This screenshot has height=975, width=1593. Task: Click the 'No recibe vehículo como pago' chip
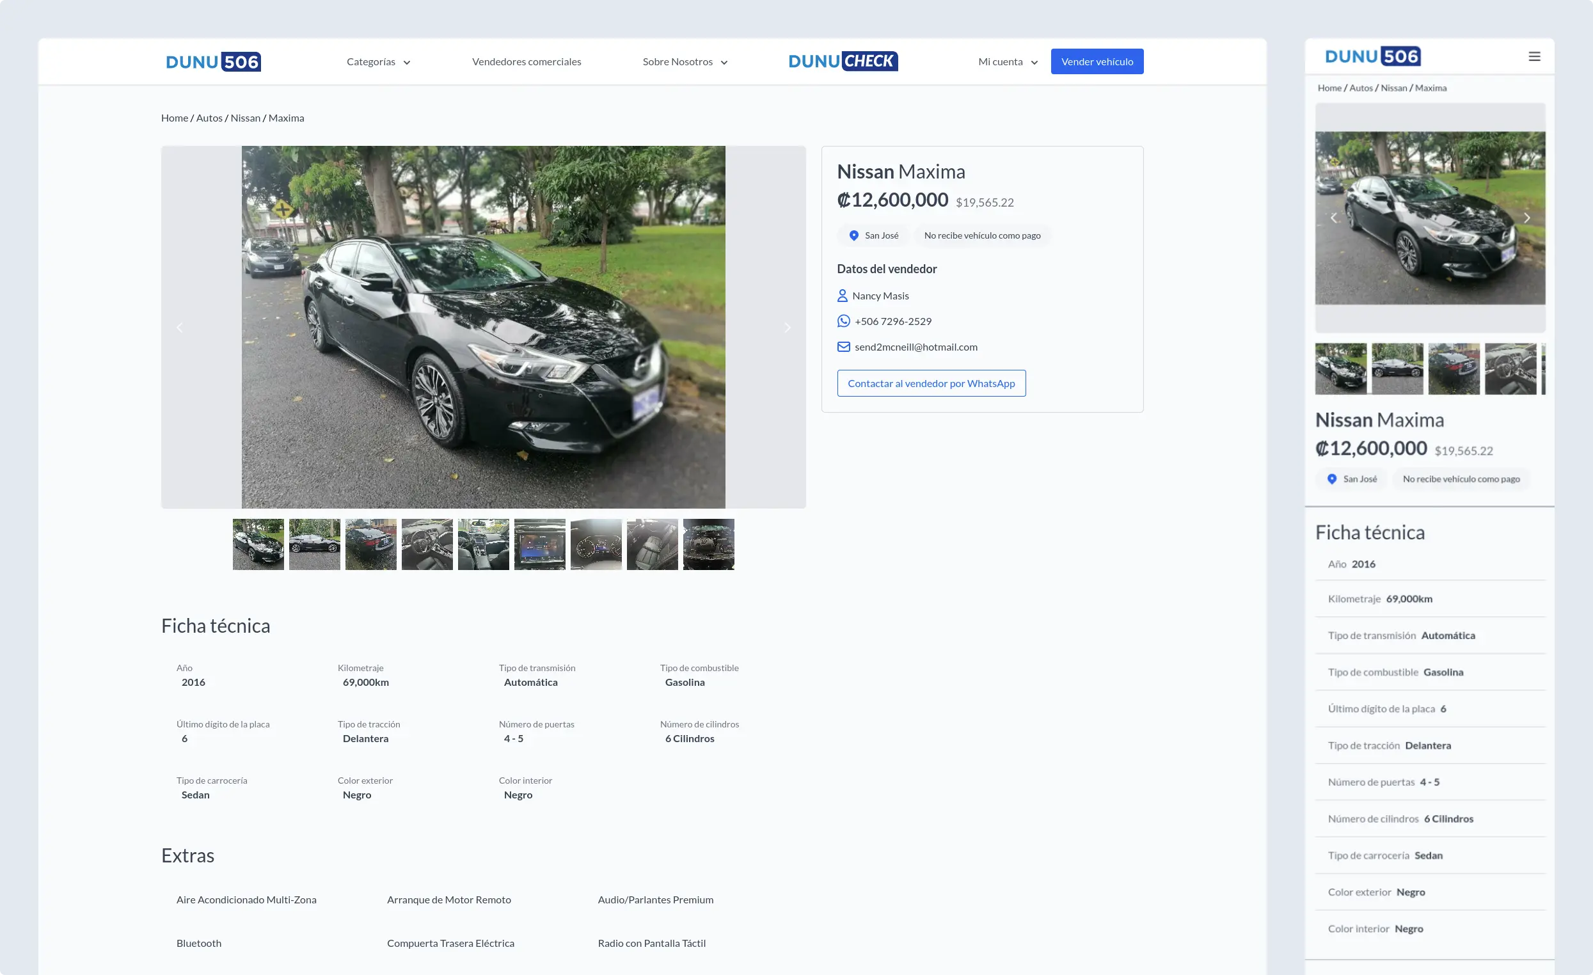(x=981, y=235)
